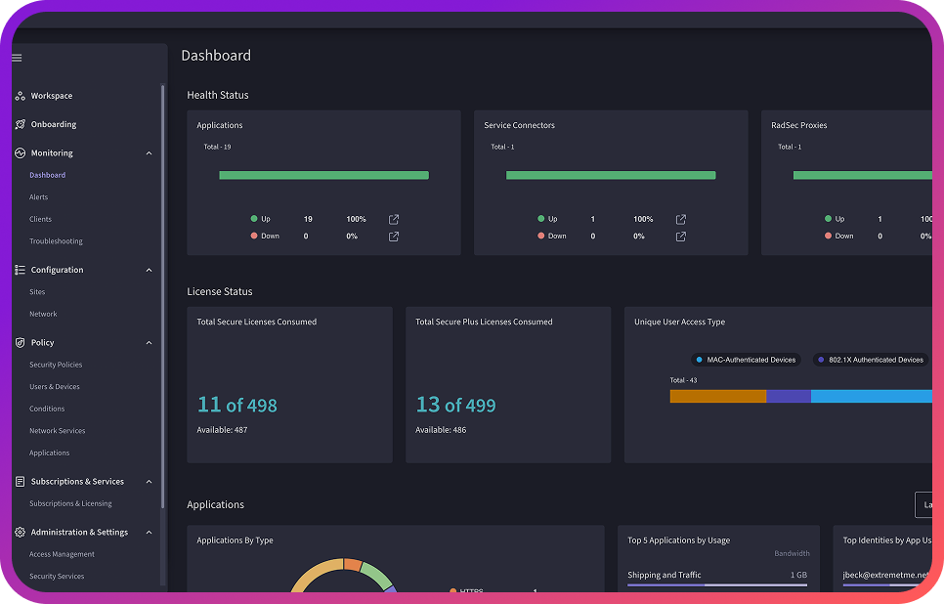
Task: Collapse the Monitoring section
Action: pos(149,152)
